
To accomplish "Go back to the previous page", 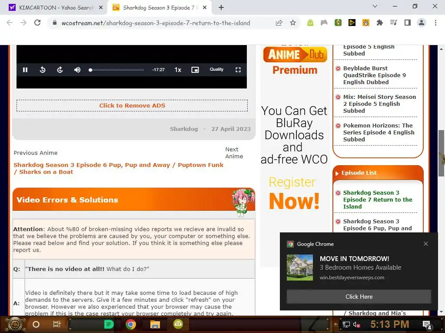I will [x=10, y=23].
